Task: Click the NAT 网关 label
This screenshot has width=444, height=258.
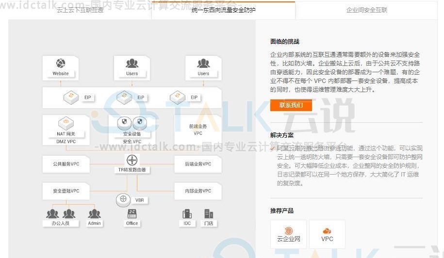Action: coord(66,134)
